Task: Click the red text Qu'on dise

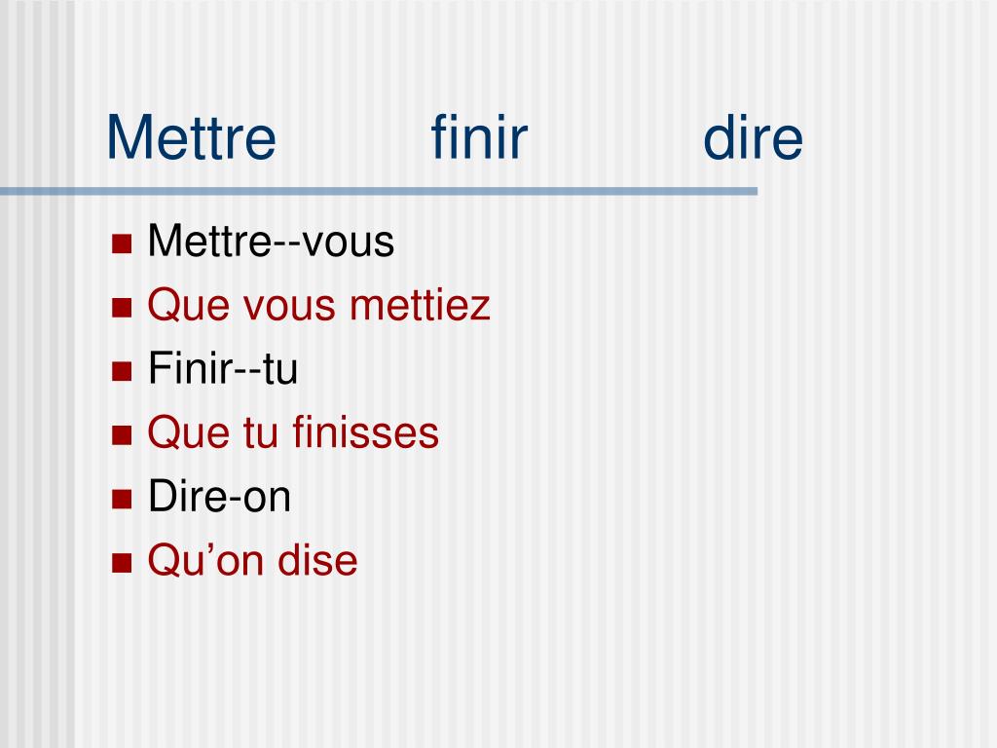Action: pyautogui.click(x=252, y=561)
